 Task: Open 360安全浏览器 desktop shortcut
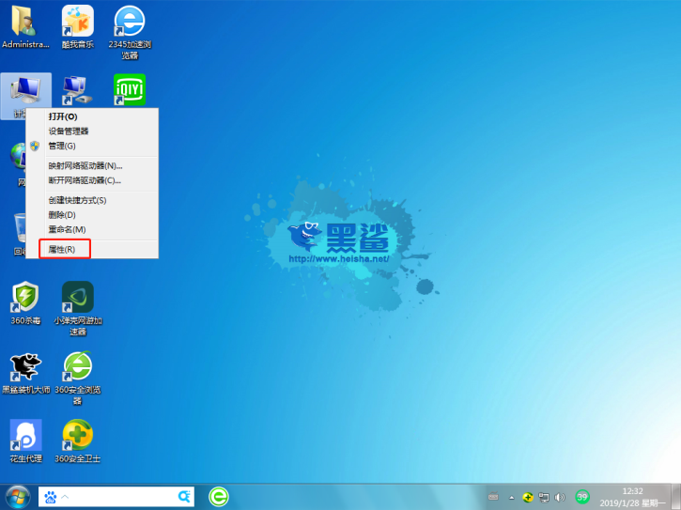[77, 366]
